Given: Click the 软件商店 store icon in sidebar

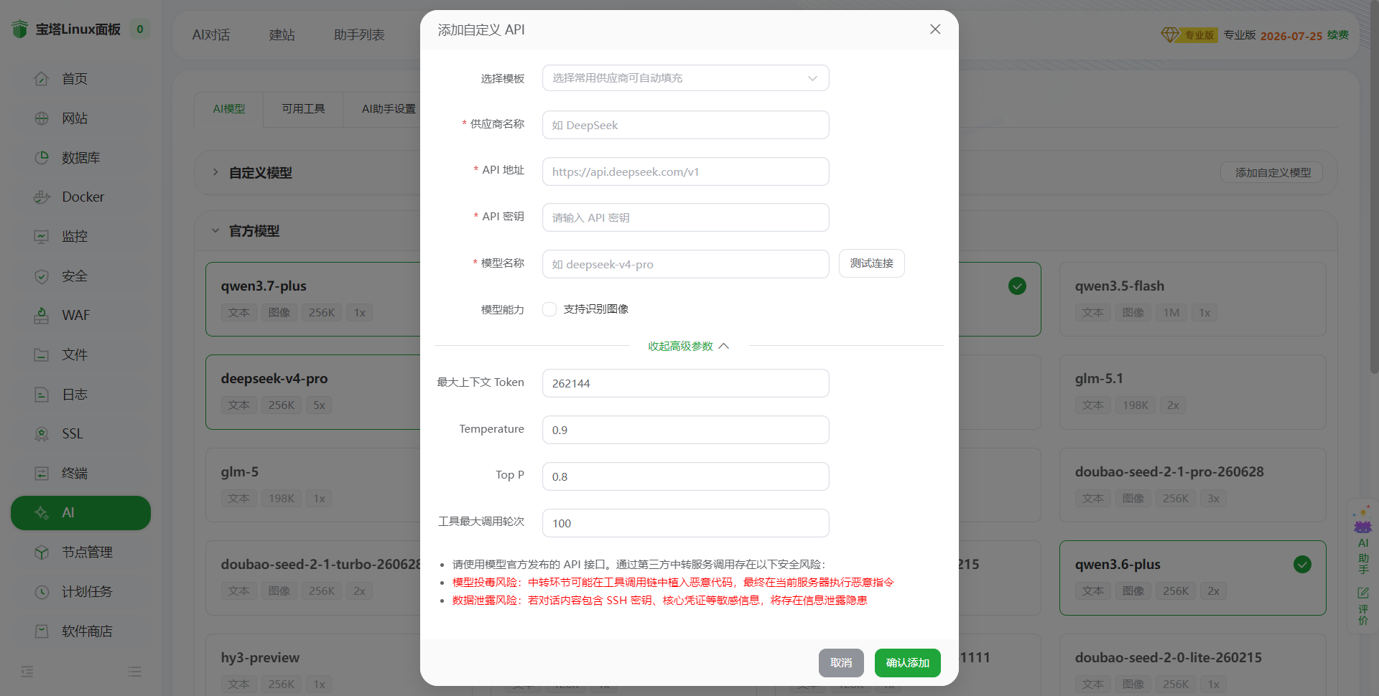Looking at the screenshot, I should coord(42,631).
